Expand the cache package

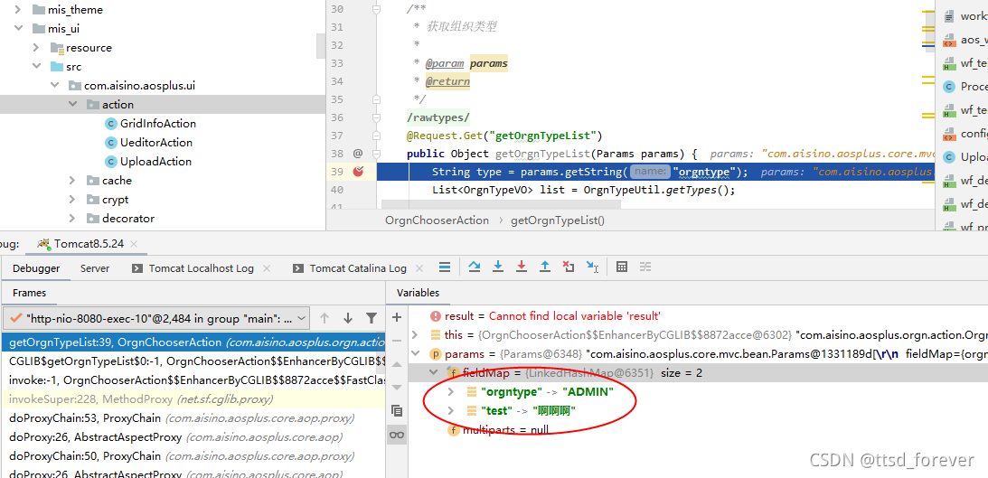[73, 181]
